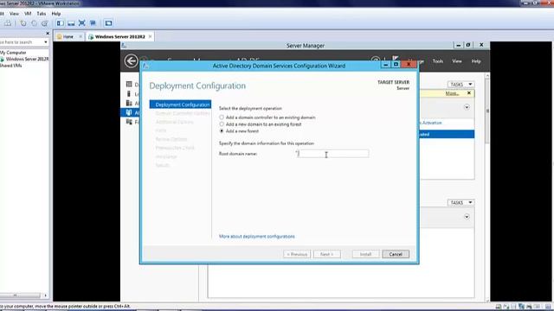The height and width of the screenshot is (311, 554).
Task: Enter full screen mode via toolbar icon
Action: pyautogui.click(x=82, y=23)
